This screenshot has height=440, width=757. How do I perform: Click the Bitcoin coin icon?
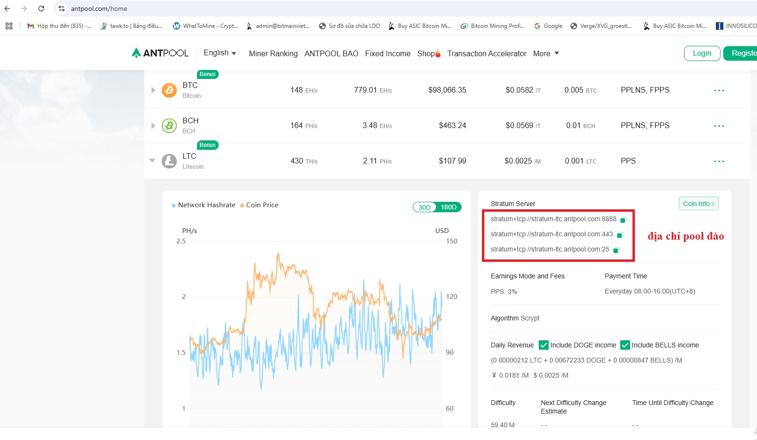pos(169,90)
